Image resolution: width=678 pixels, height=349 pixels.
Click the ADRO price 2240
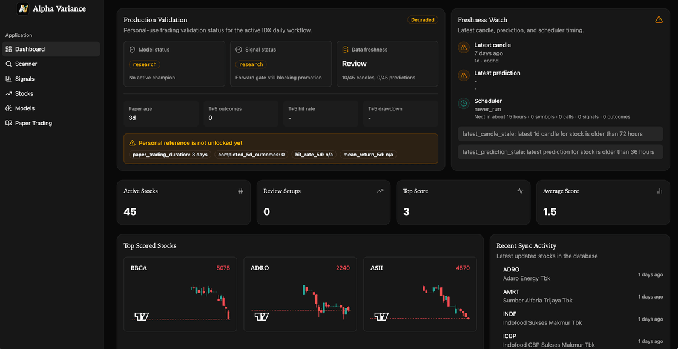[x=343, y=268]
